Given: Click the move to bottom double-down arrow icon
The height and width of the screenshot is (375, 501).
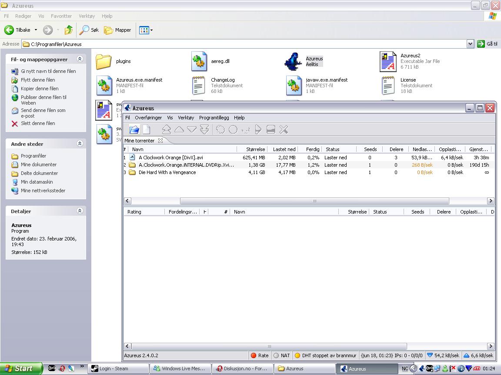Looking at the screenshot, I should 204,129.
